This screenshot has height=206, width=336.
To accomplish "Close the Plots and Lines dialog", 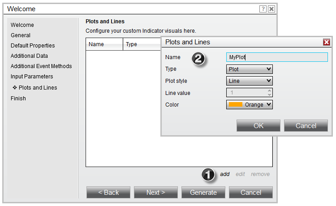I will tap(326, 42).
